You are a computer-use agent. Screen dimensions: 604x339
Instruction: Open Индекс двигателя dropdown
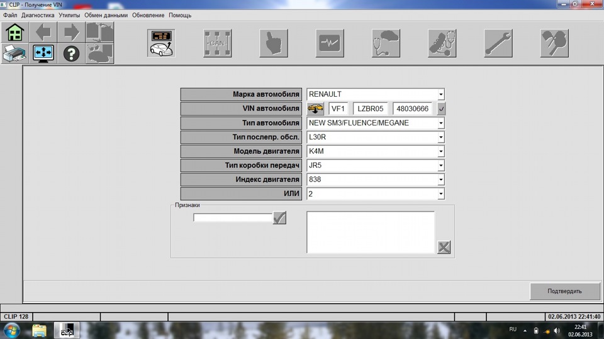pos(441,180)
